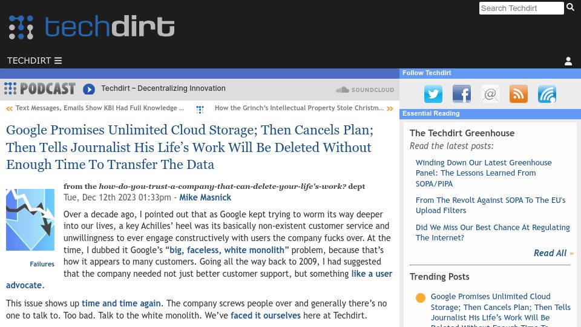Open the 'time and time again' link

[x=121, y=303]
